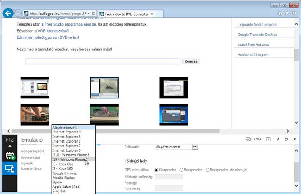
Task: Select Bing Bot user agent
Action: click(73, 191)
